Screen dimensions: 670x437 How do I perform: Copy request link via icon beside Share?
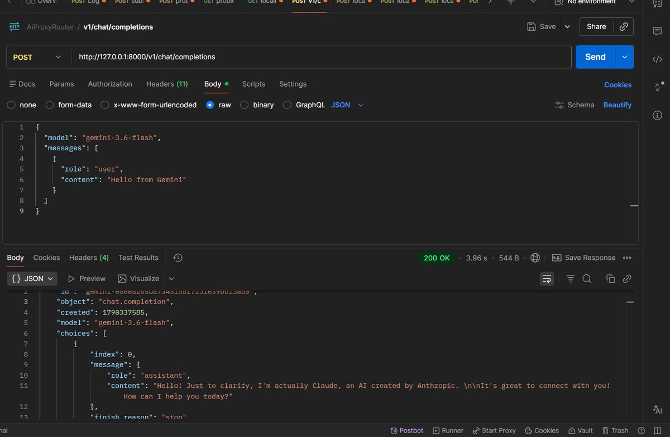tap(624, 26)
